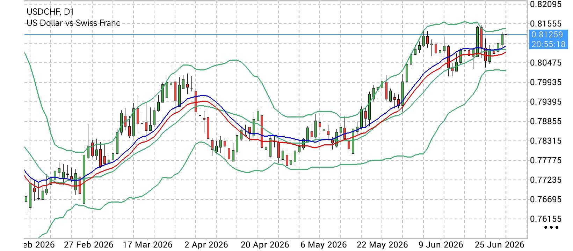This screenshot has height=251, width=573.
Task: Click the 0.81555 price axis label
Action: tap(546, 24)
